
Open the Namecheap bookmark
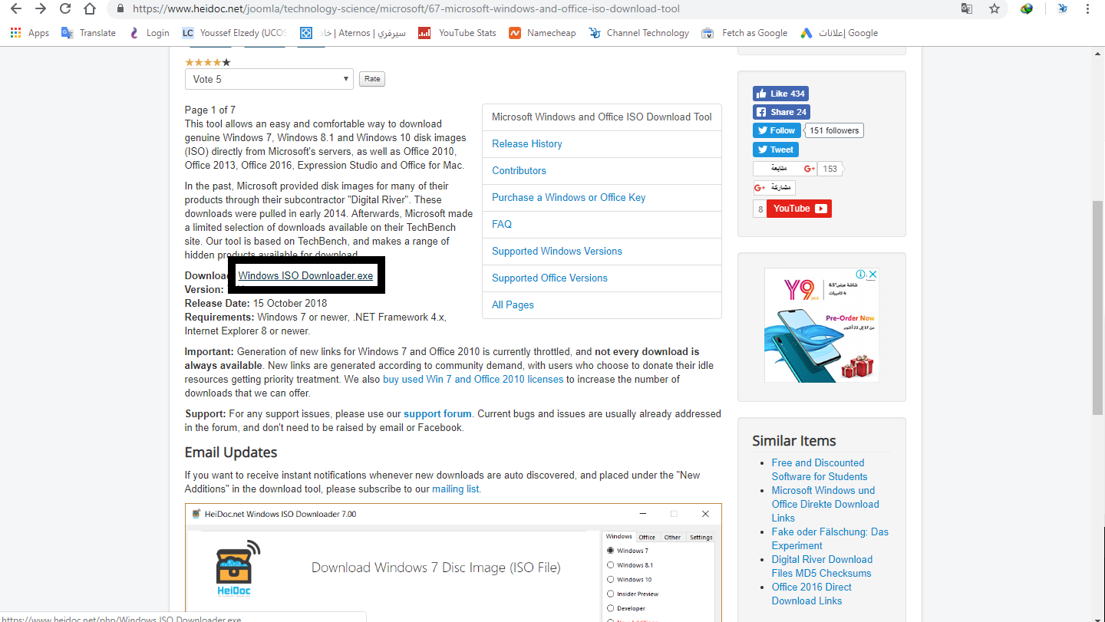542,33
